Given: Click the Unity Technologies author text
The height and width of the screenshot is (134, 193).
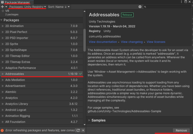Looking at the screenshot, I should click(102, 21).
